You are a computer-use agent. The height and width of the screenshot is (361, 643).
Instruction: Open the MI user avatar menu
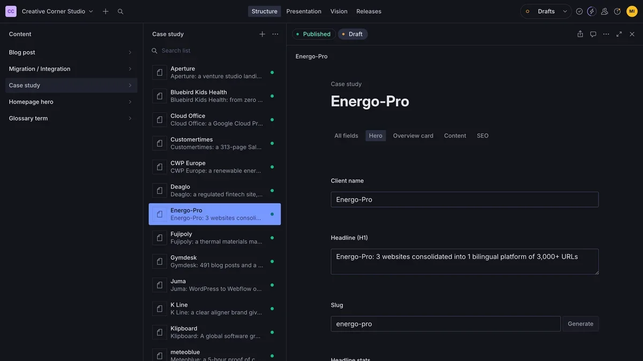[632, 11]
